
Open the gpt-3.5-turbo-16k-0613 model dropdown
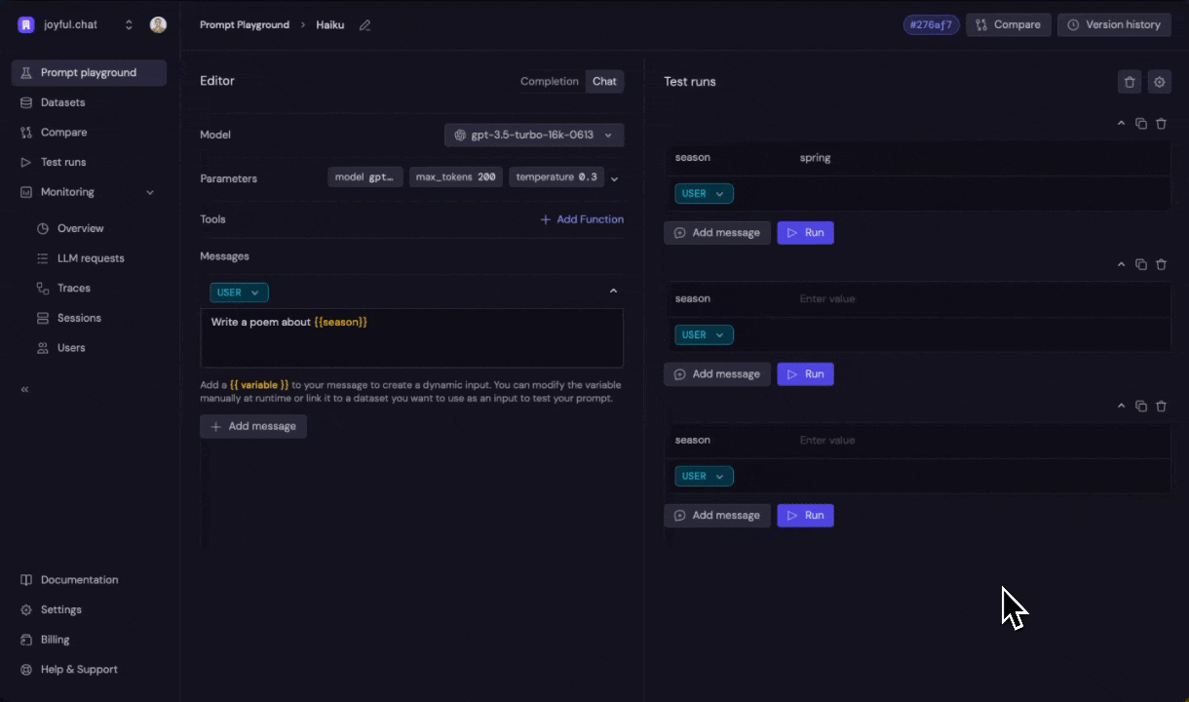click(x=534, y=135)
